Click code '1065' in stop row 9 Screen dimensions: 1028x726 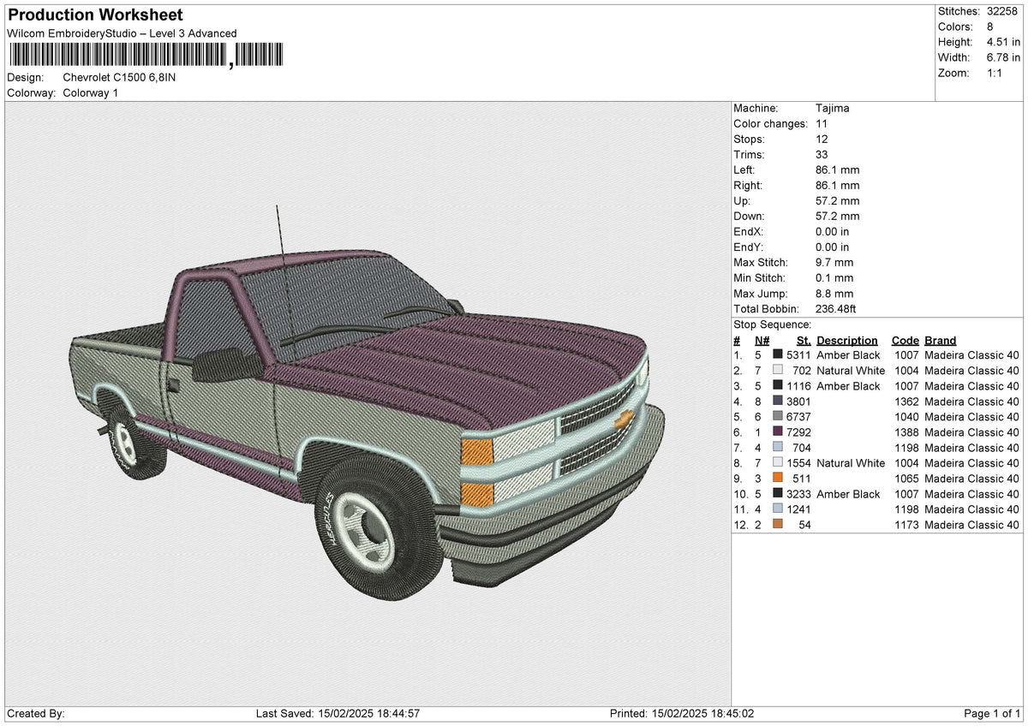click(x=907, y=479)
